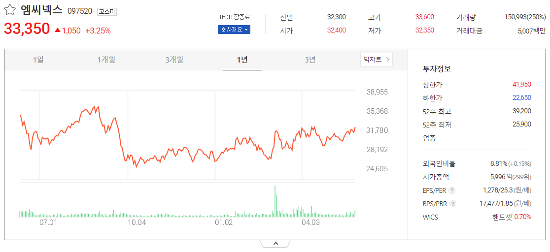550x252 pixels.
Task: Click the 52주 최고 value 39,200
Action: coord(521,111)
